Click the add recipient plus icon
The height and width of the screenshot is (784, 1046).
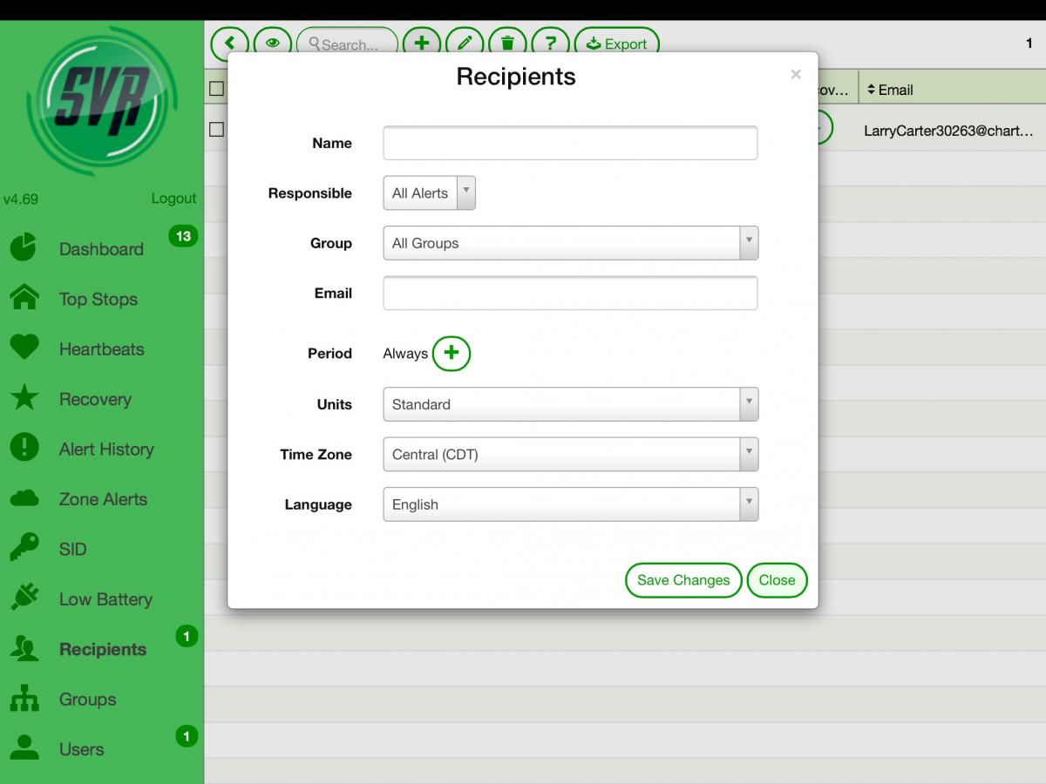point(422,43)
